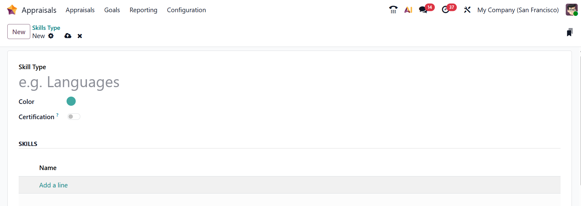Open the actions gear menu

click(x=51, y=36)
